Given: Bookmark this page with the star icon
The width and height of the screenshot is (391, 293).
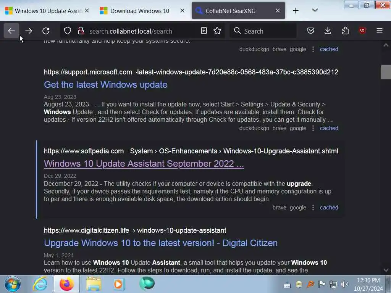Looking at the screenshot, I should pos(217,31).
